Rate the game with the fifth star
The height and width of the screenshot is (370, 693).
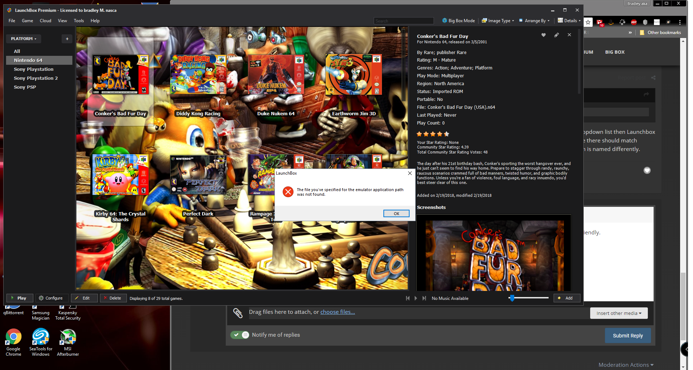click(x=446, y=134)
